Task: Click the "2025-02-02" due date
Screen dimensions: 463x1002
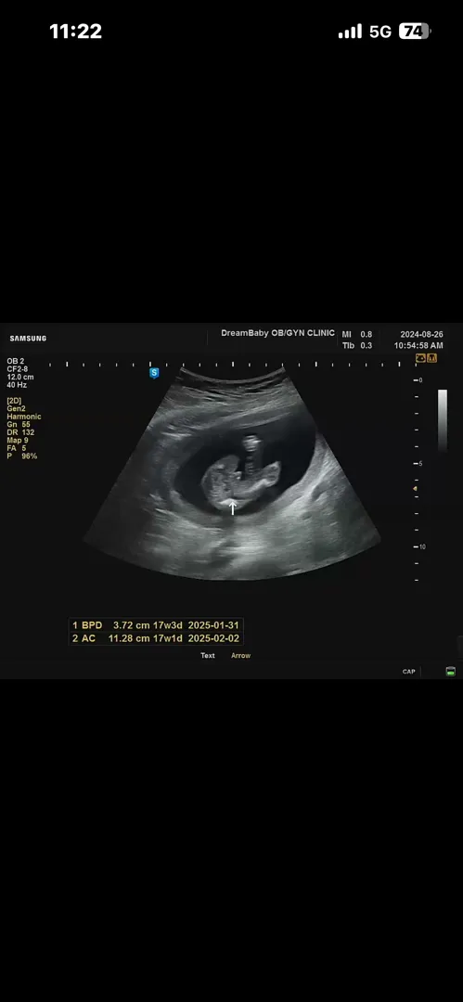Action: (x=213, y=638)
